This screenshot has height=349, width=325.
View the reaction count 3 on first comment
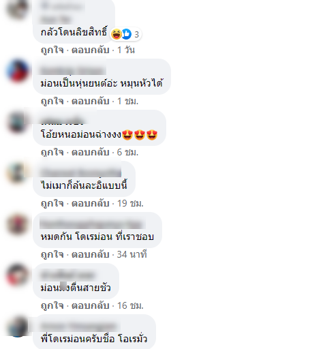click(136, 35)
